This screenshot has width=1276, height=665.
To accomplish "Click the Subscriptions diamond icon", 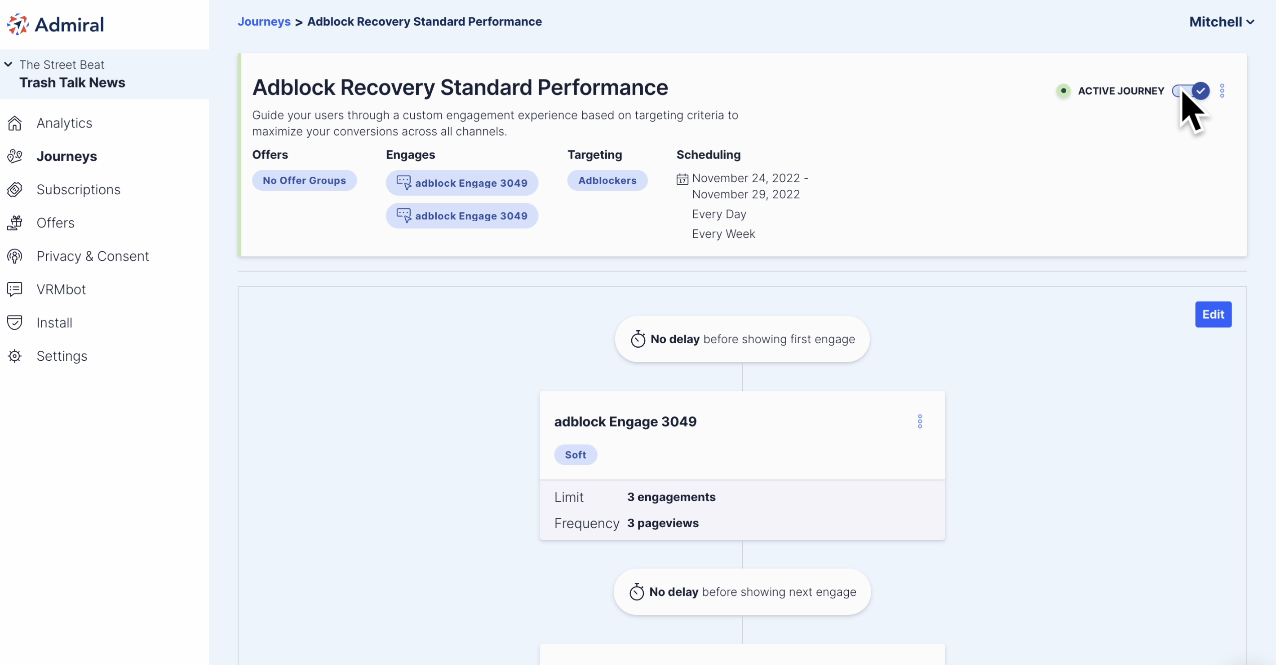I will 15,189.
